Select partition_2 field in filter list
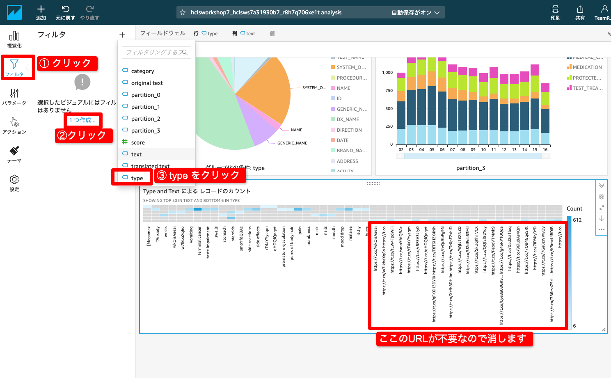611x378 pixels. click(156, 119)
